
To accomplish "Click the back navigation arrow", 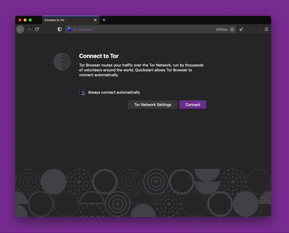I will point(20,29).
